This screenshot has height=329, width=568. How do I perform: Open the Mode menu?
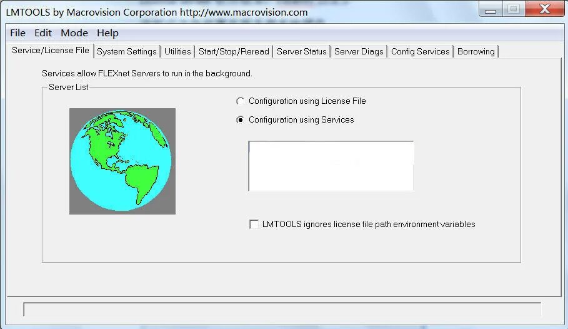click(74, 33)
